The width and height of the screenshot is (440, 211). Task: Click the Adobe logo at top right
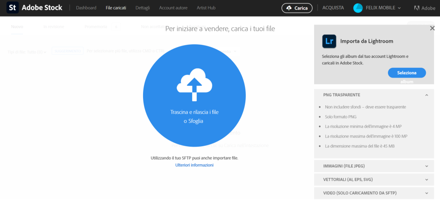point(425,8)
